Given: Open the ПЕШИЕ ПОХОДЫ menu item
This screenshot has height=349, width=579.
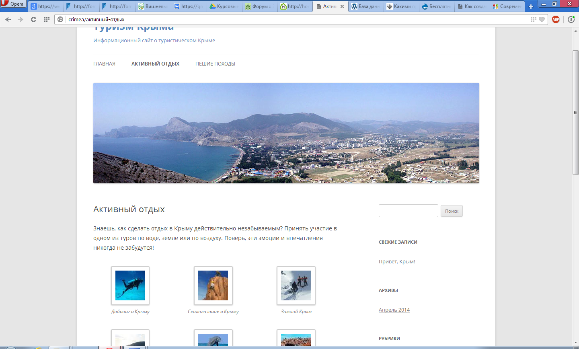Looking at the screenshot, I should pyautogui.click(x=215, y=64).
